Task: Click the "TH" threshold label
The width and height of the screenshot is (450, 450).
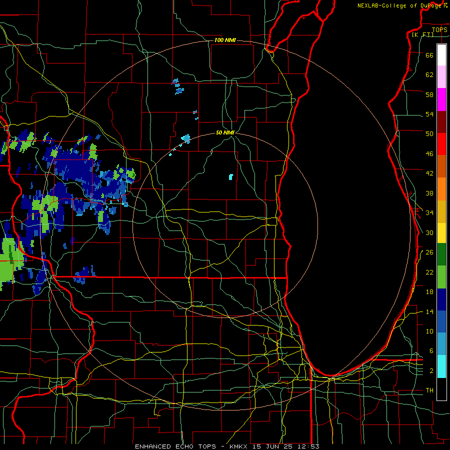Action: (x=429, y=390)
